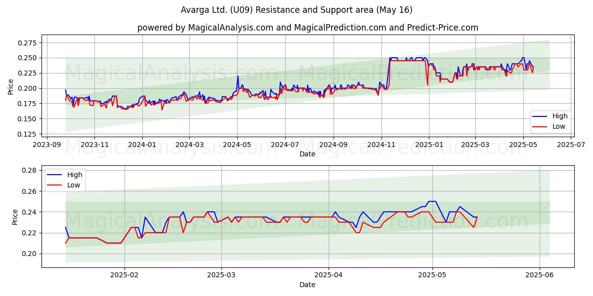The height and width of the screenshot is (296, 593).
Task: Click the '0.175' price tick on the top chart
Action: (28, 104)
